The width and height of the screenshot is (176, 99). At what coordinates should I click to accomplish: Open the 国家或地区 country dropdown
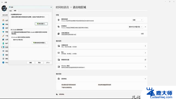tap(137, 20)
